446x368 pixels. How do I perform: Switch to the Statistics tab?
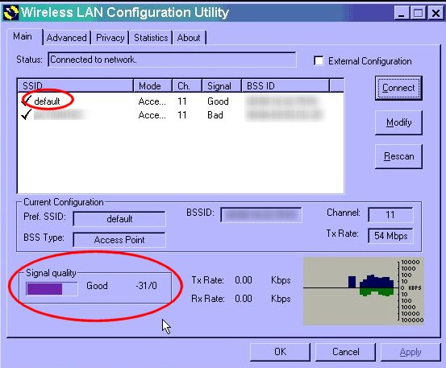click(x=151, y=38)
